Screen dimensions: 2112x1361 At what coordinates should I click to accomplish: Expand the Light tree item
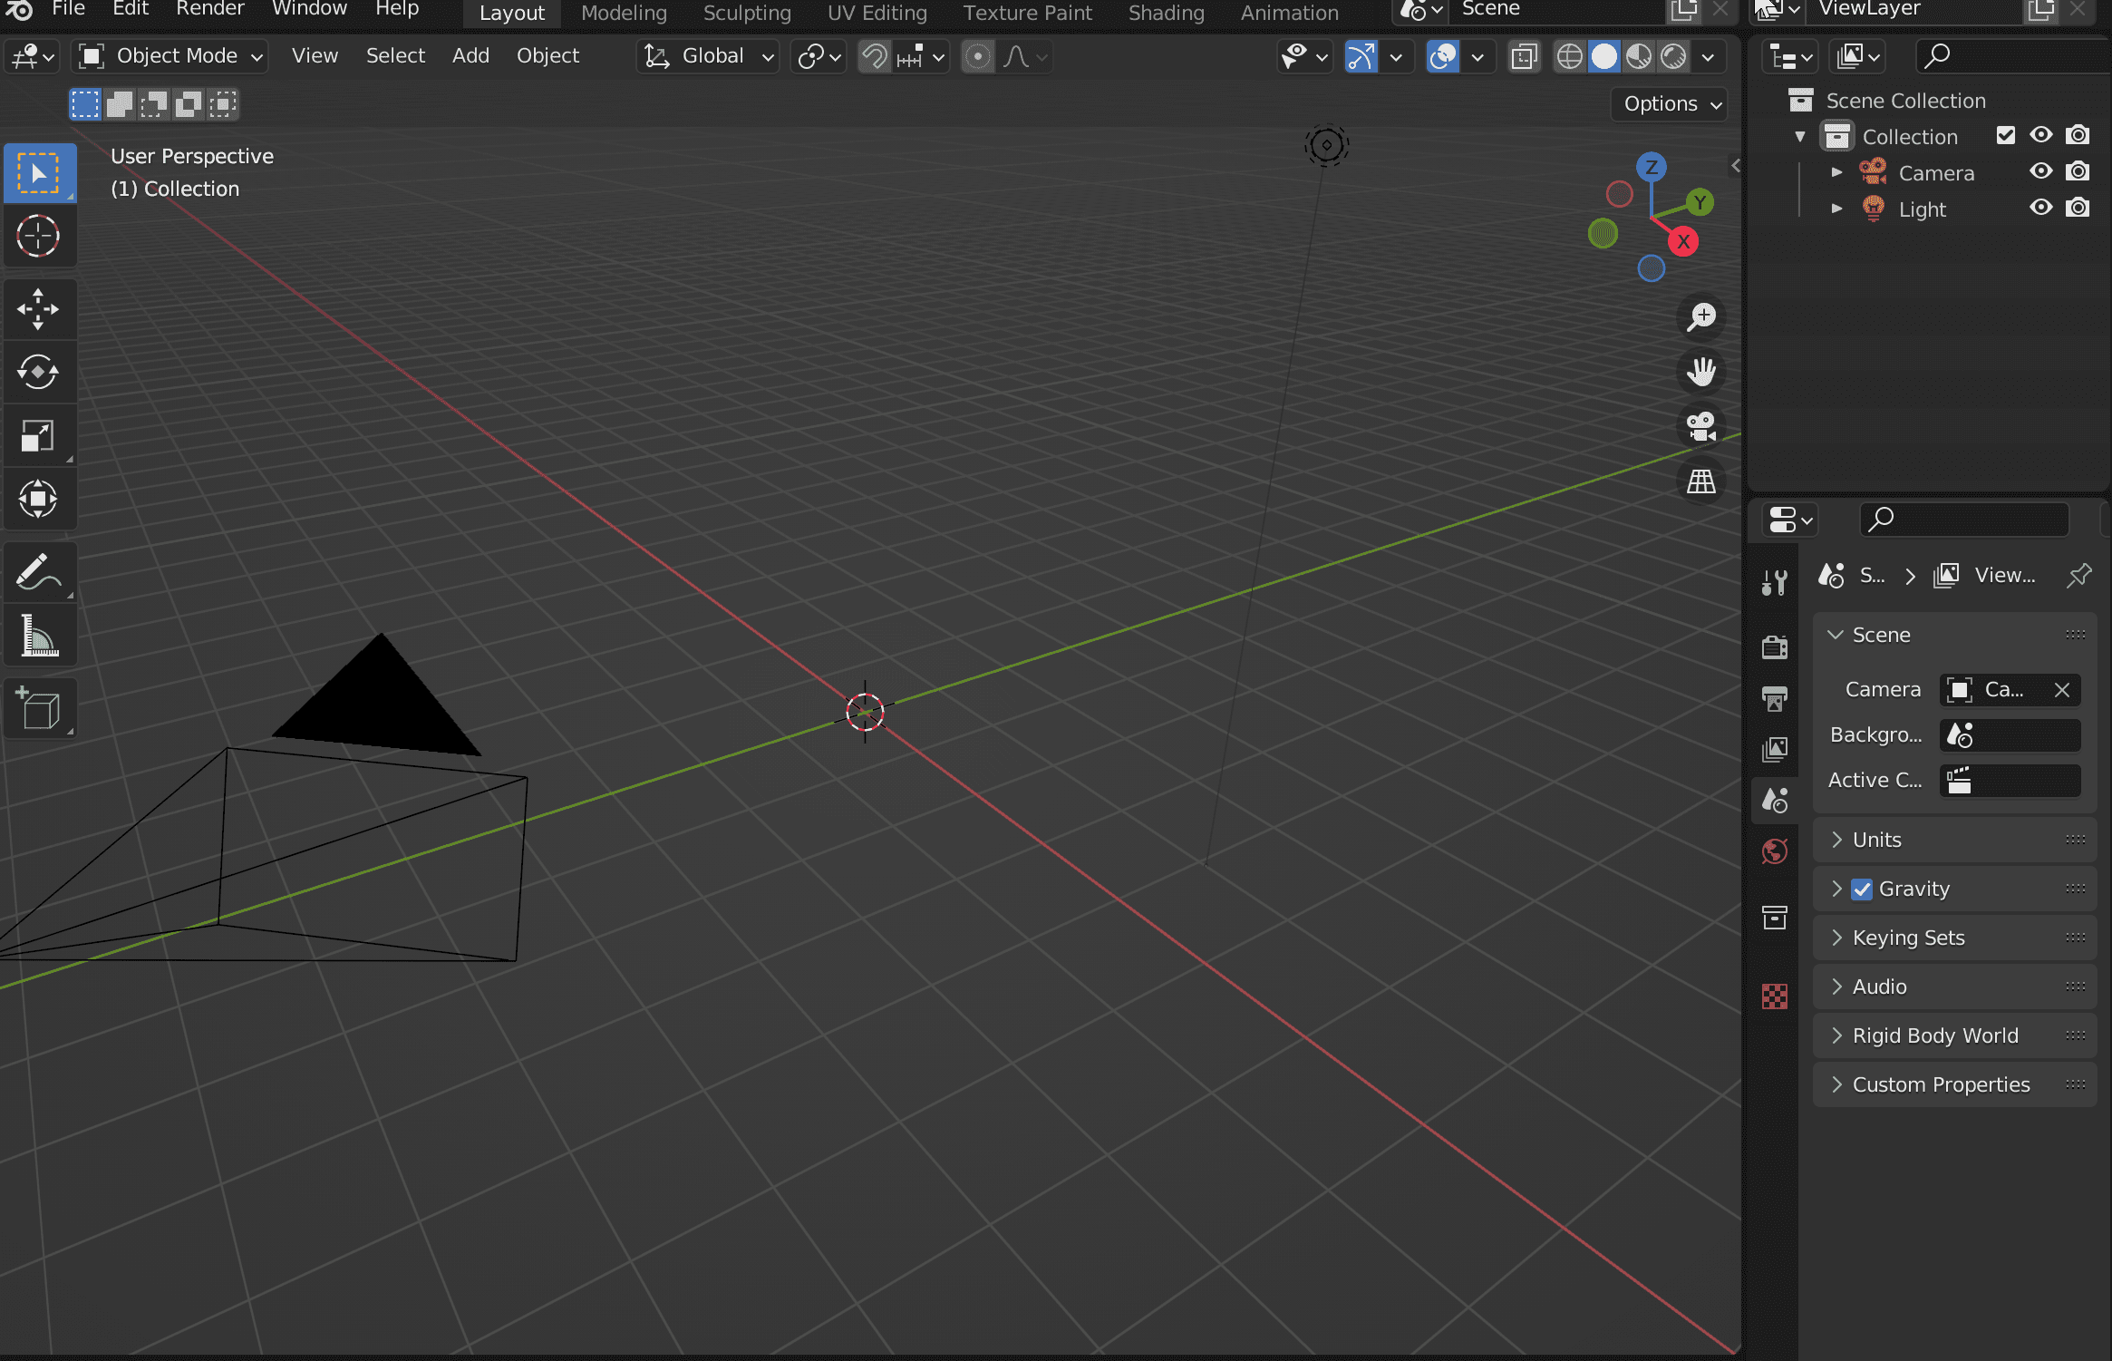[1836, 209]
